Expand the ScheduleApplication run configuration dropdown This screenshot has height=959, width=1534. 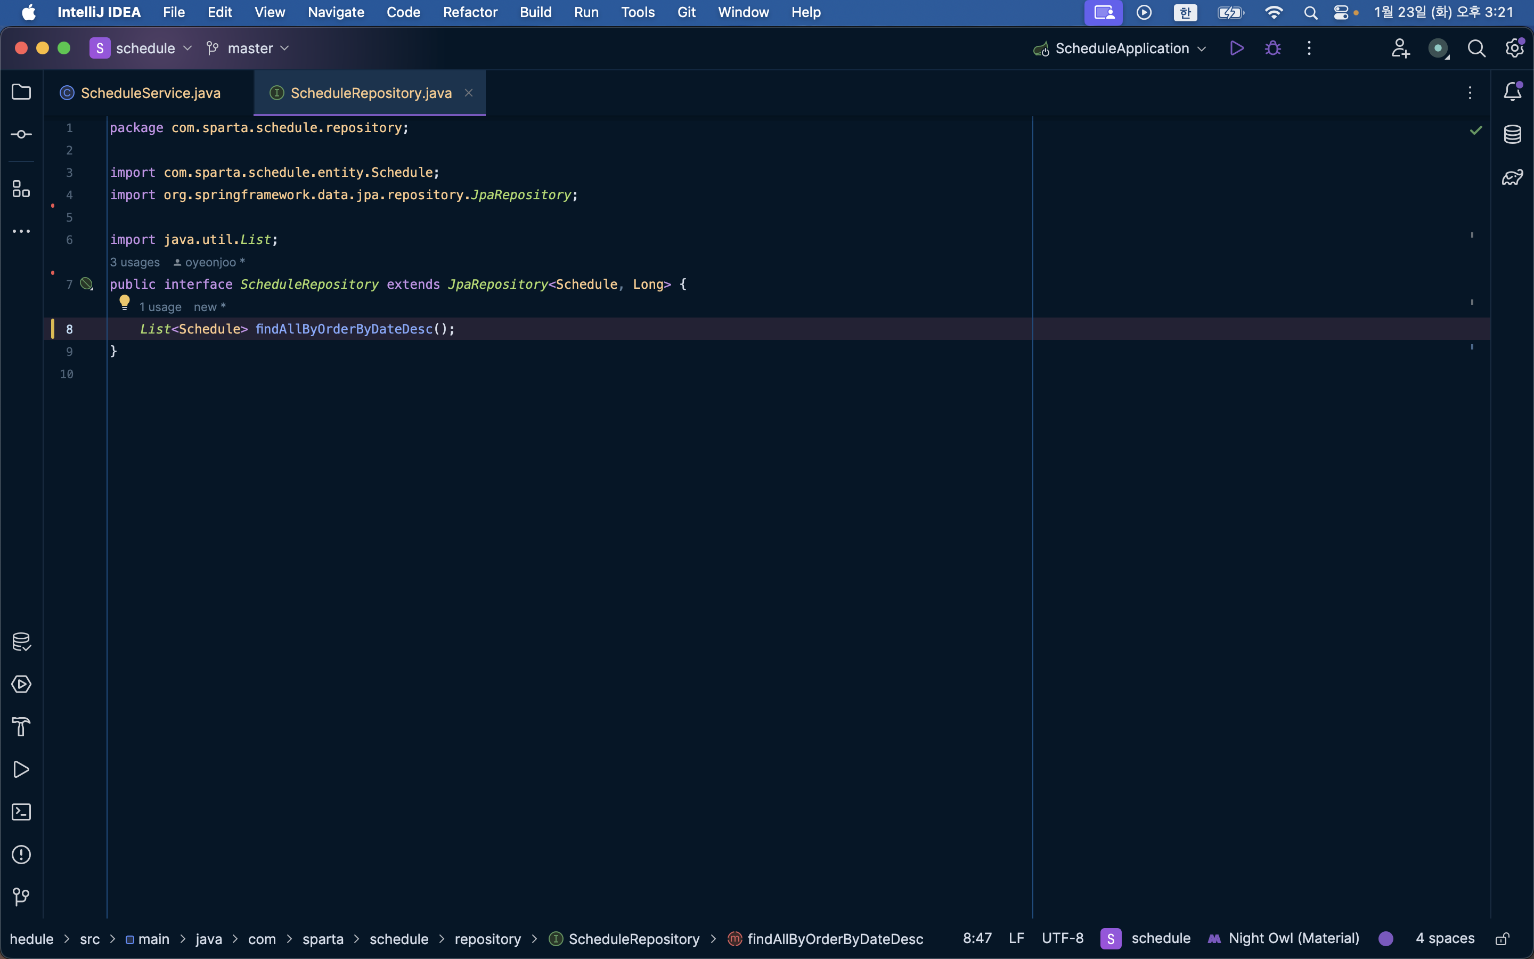[1121, 48]
